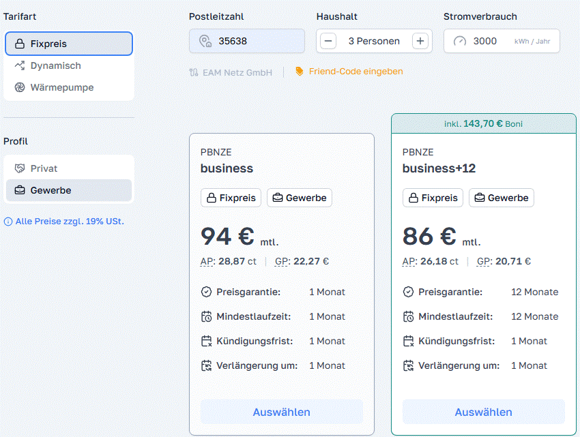The width and height of the screenshot is (580, 437).
Task: Click Preisgarantie checkmark icon in business card
Action: tap(206, 292)
